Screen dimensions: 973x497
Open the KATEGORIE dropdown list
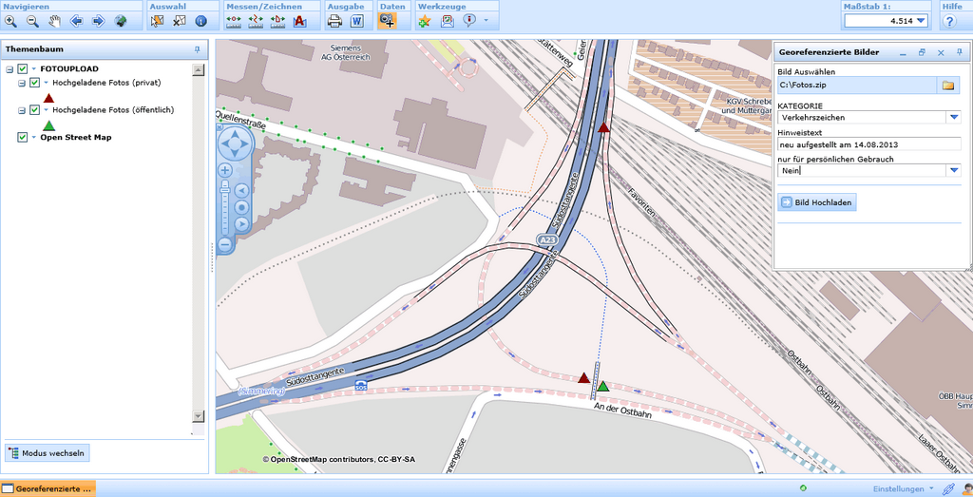(953, 118)
